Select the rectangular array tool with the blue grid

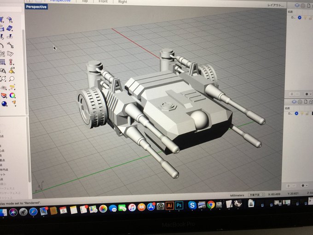coord(2,62)
